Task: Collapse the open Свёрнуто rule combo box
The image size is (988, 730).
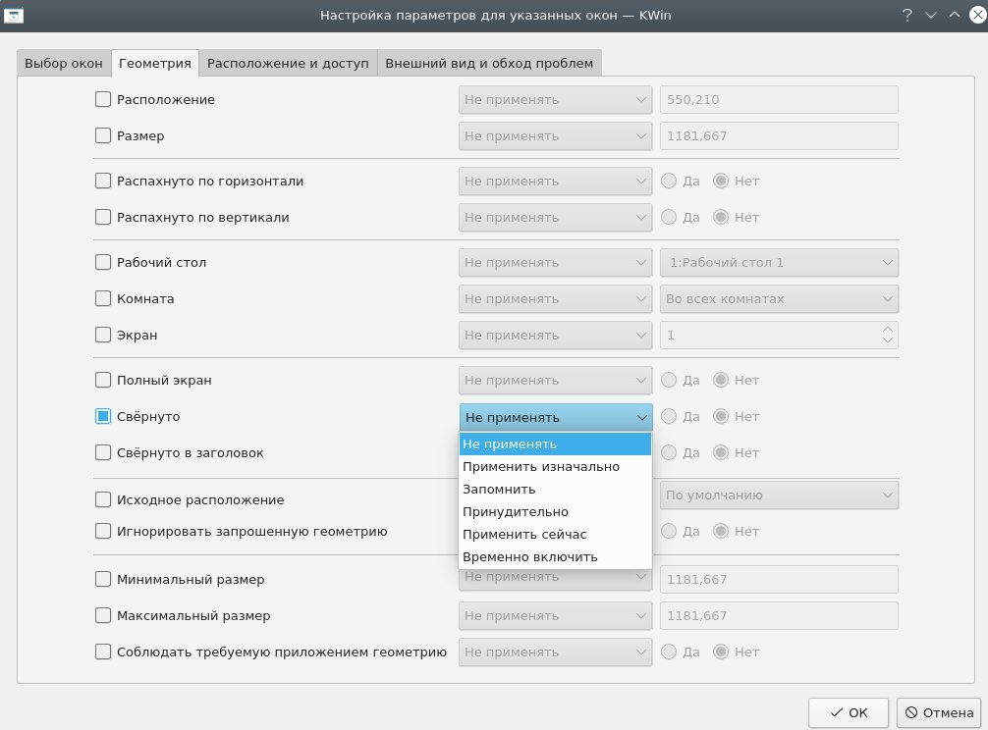Action: tap(556, 417)
